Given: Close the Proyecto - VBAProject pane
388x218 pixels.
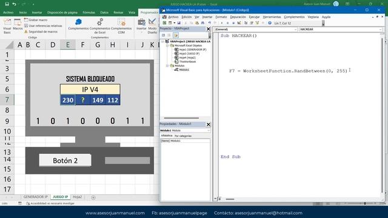Looking at the screenshot, I should click(x=209, y=29).
